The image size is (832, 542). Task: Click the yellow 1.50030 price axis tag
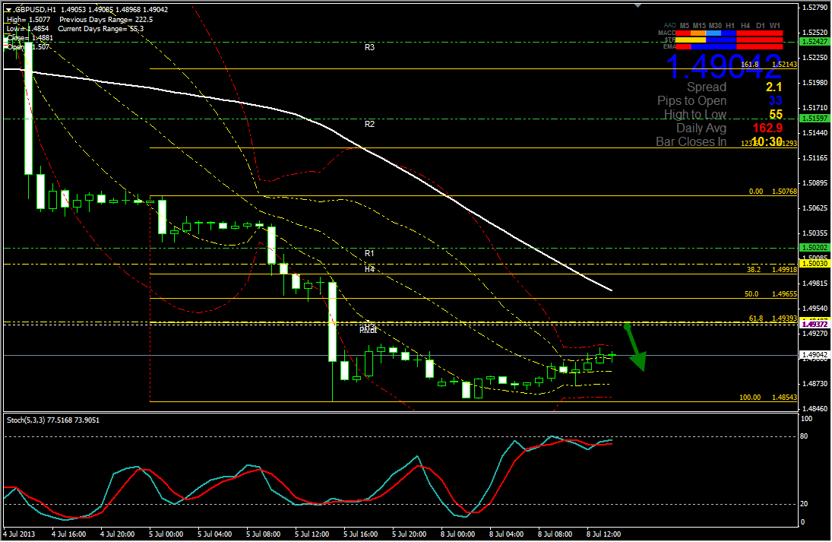pyautogui.click(x=815, y=263)
